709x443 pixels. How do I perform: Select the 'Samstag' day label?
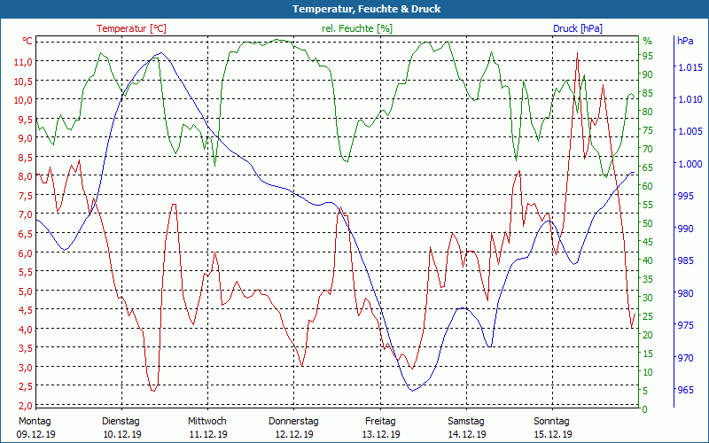(x=466, y=421)
